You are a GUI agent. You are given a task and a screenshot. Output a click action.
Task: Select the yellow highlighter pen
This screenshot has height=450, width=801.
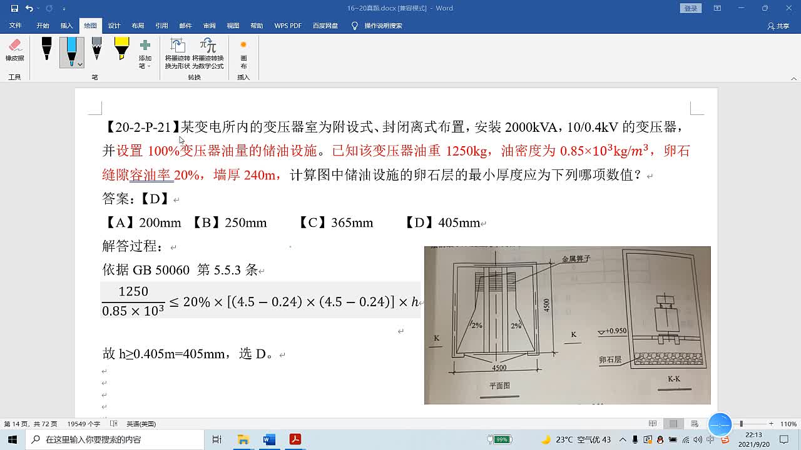click(x=121, y=49)
